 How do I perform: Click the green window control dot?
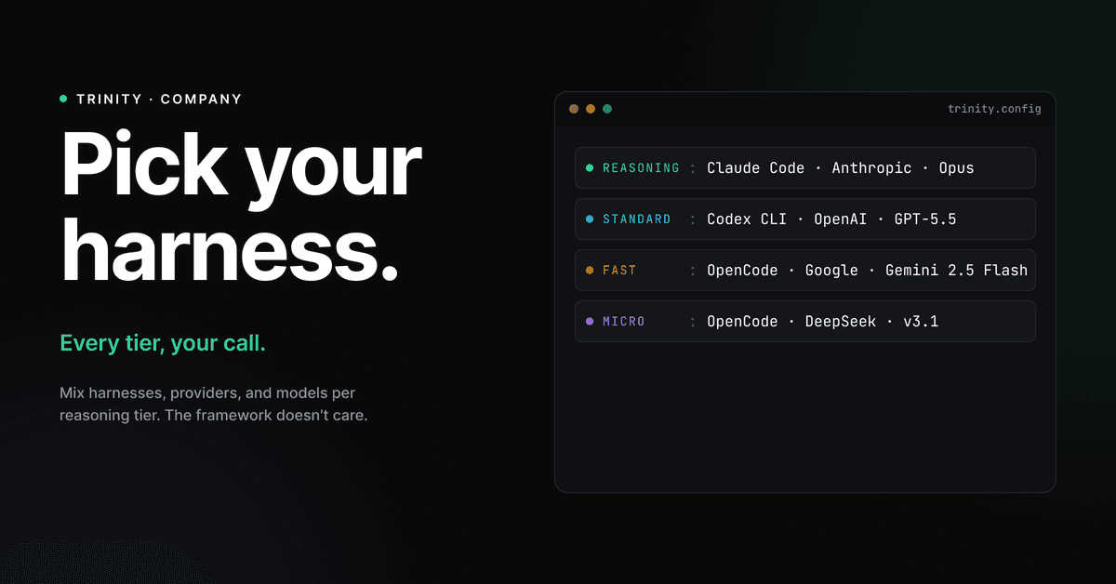[x=607, y=109]
